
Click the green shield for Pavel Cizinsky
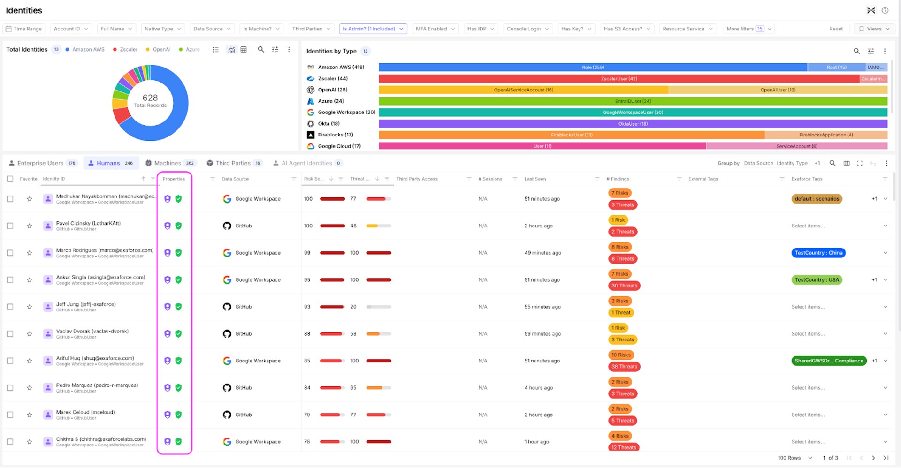tap(178, 226)
